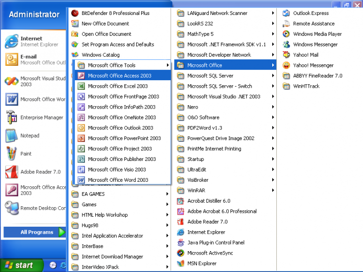Click the Windows Catalog icon
363x272 pixels.
[x=75, y=55]
